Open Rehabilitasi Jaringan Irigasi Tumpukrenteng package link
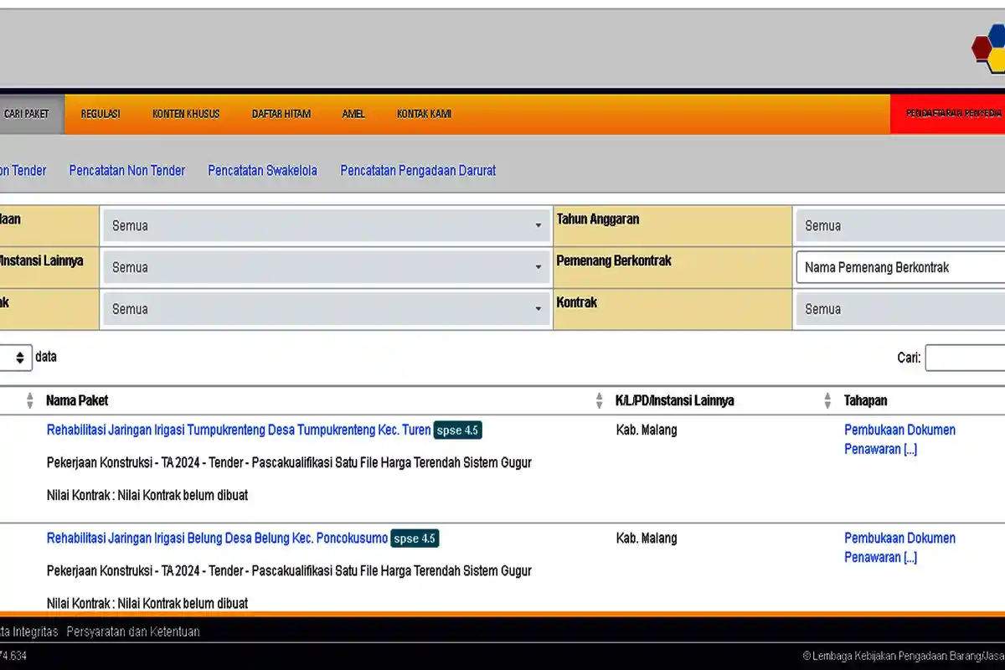This screenshot has height=670, width=1005. [239, 430]
